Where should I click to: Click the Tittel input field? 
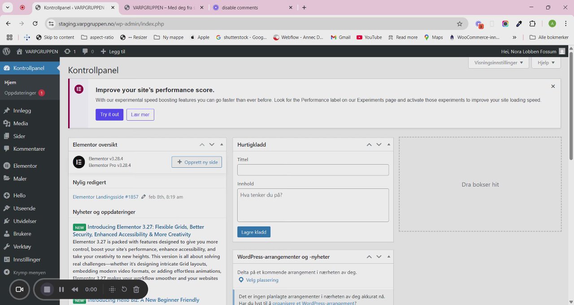point(313,170)
